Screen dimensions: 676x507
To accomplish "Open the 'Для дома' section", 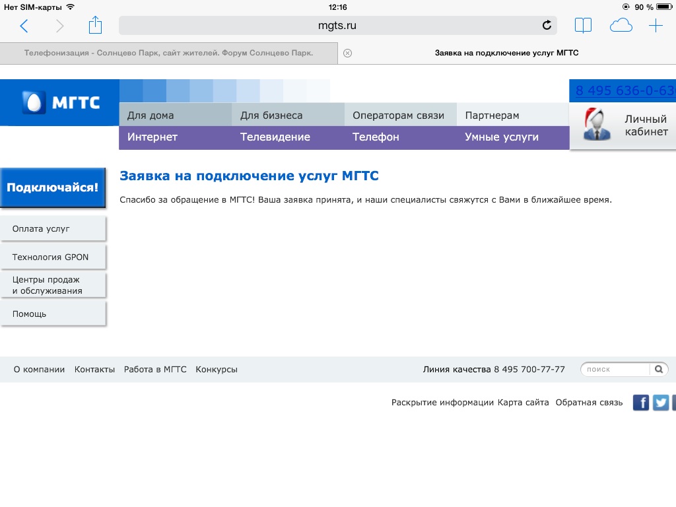I will pyautogui.click(x=176, y=115).
